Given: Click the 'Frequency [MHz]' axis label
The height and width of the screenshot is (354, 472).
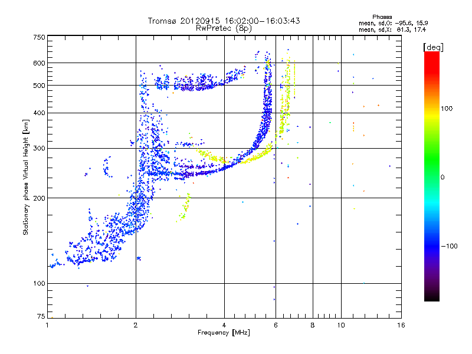Looking at the screenshot, I should pyautogui.click(x=224, y=333).
